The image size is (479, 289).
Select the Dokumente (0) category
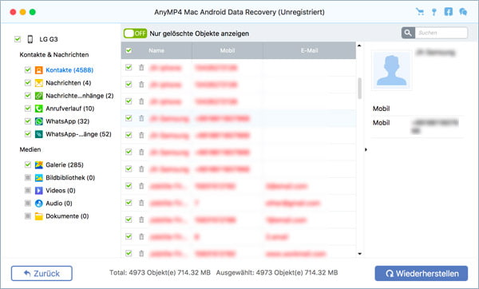(x=67, y=216)
